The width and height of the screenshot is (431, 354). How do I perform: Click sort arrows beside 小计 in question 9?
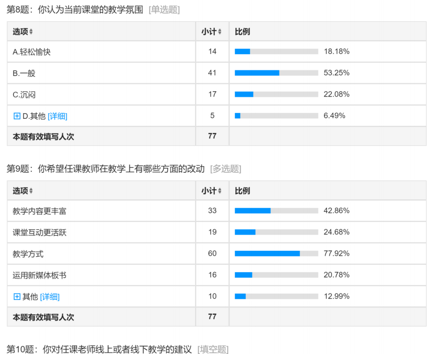click(x=220, y=191)
